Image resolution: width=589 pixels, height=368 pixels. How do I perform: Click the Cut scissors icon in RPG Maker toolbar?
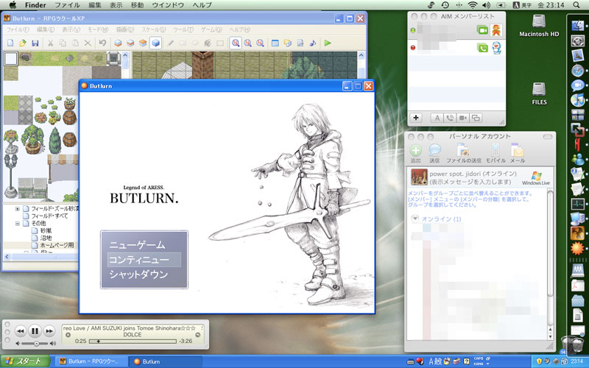[x=50, y=43]
